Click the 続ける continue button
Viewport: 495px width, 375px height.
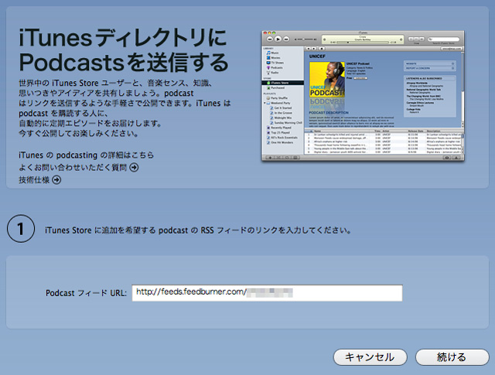point(452,357)
